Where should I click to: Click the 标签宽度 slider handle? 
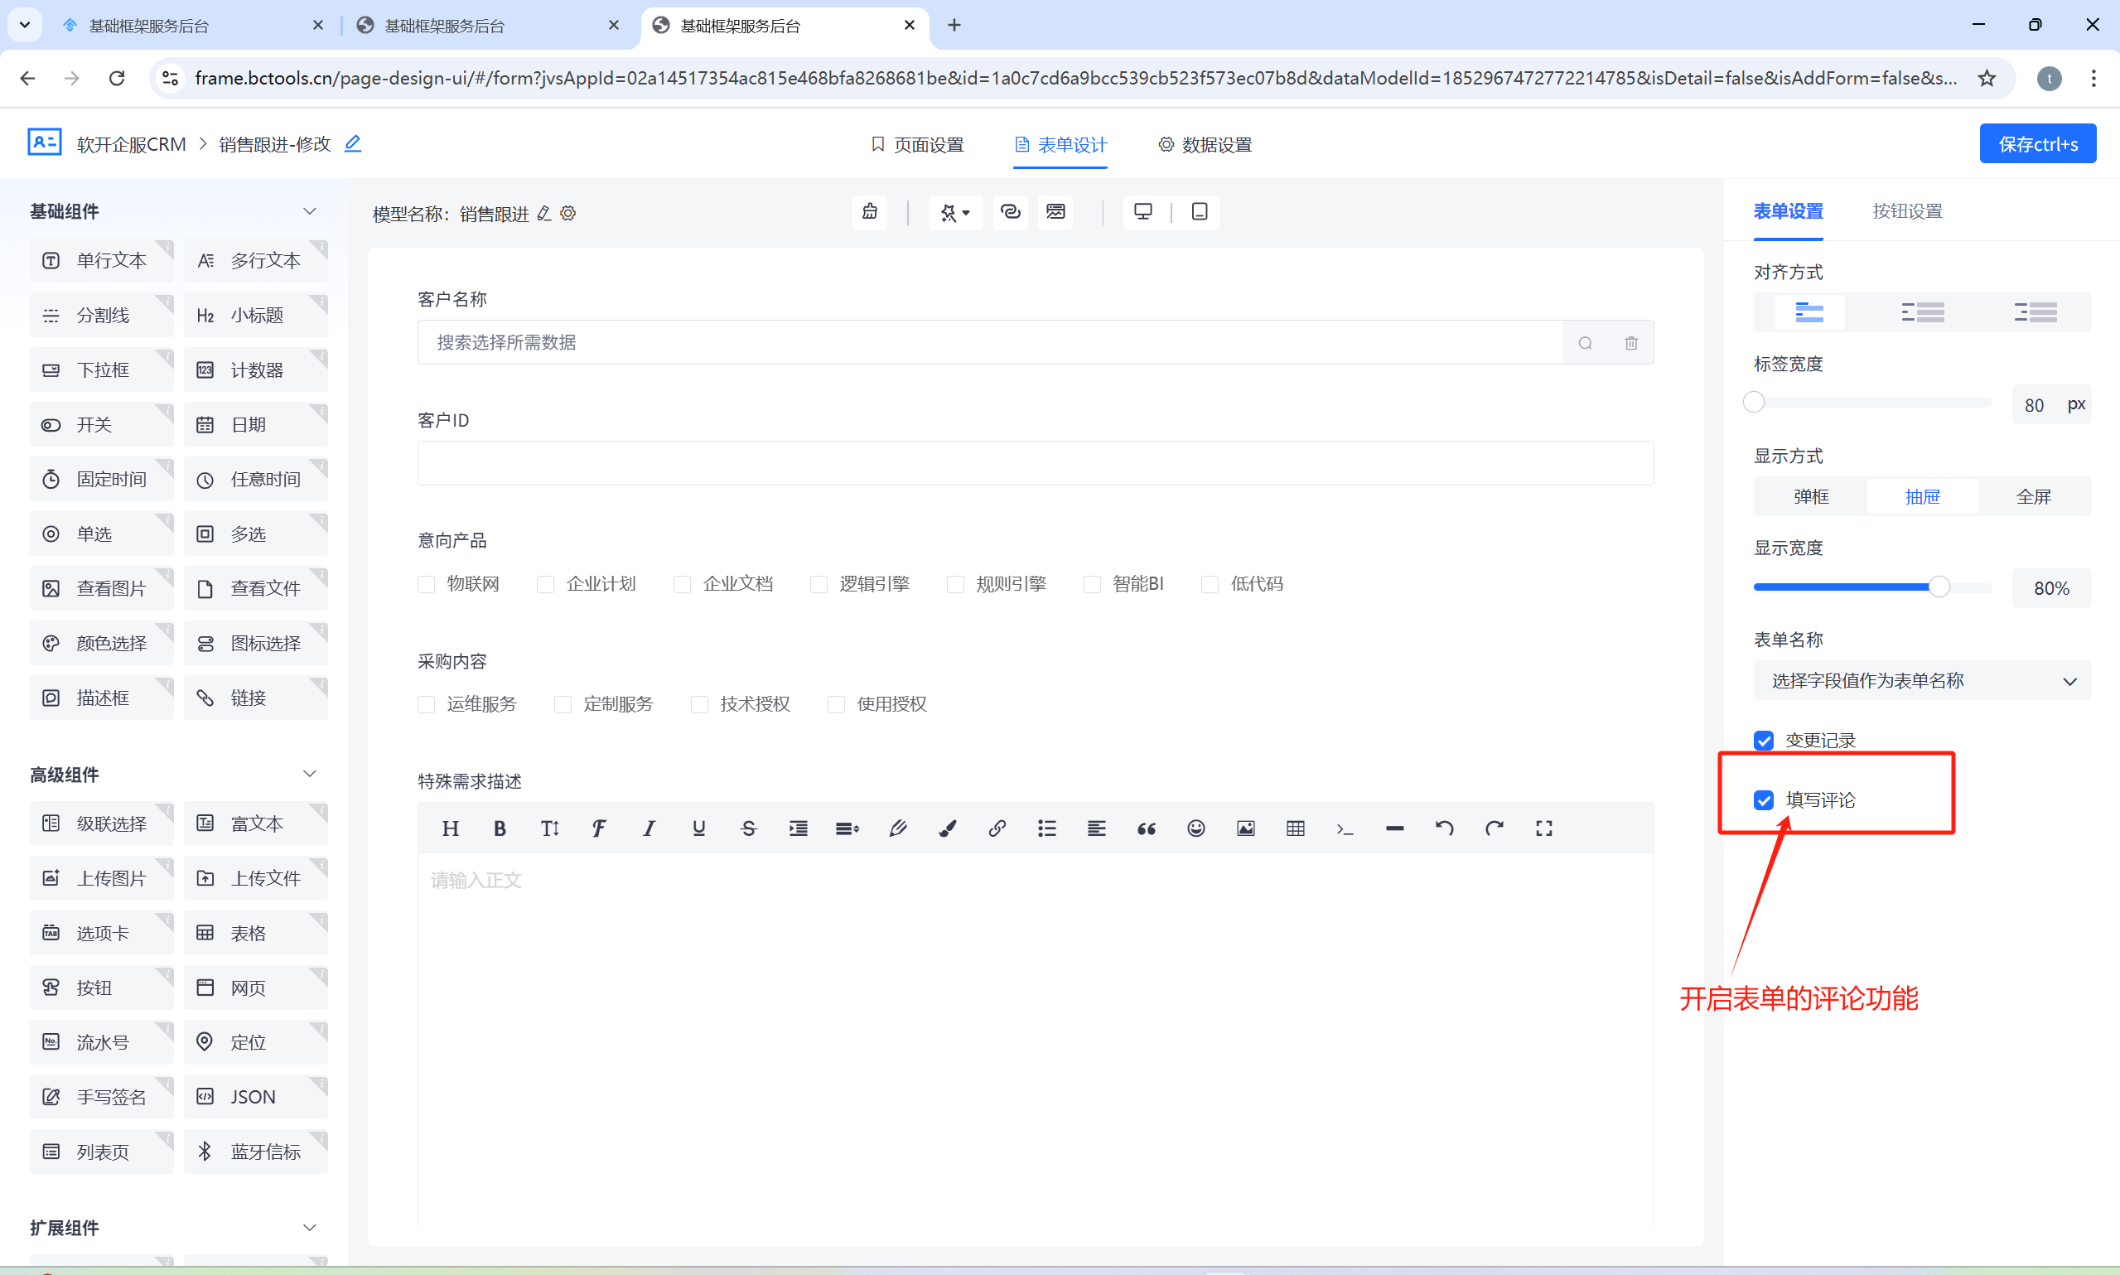[1754, 402]
